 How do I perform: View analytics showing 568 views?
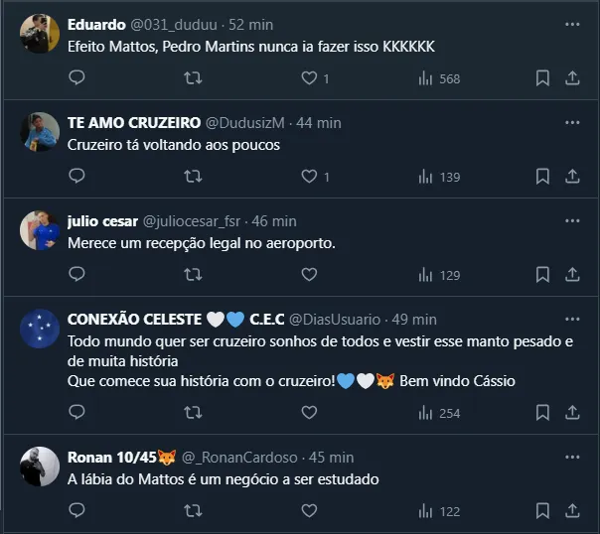tap(440, 77)
